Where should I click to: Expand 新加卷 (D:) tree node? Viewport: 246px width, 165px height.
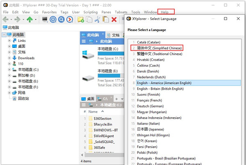point(9,75)
